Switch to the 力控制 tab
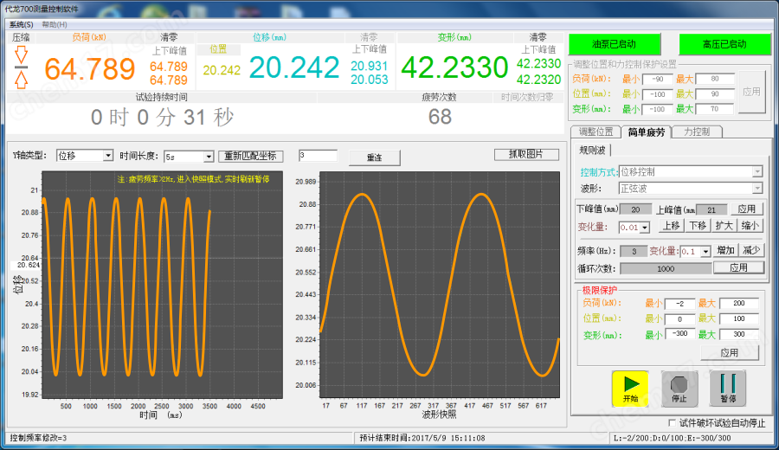Viewport: 779px width, 450px height. click(697, 132)
